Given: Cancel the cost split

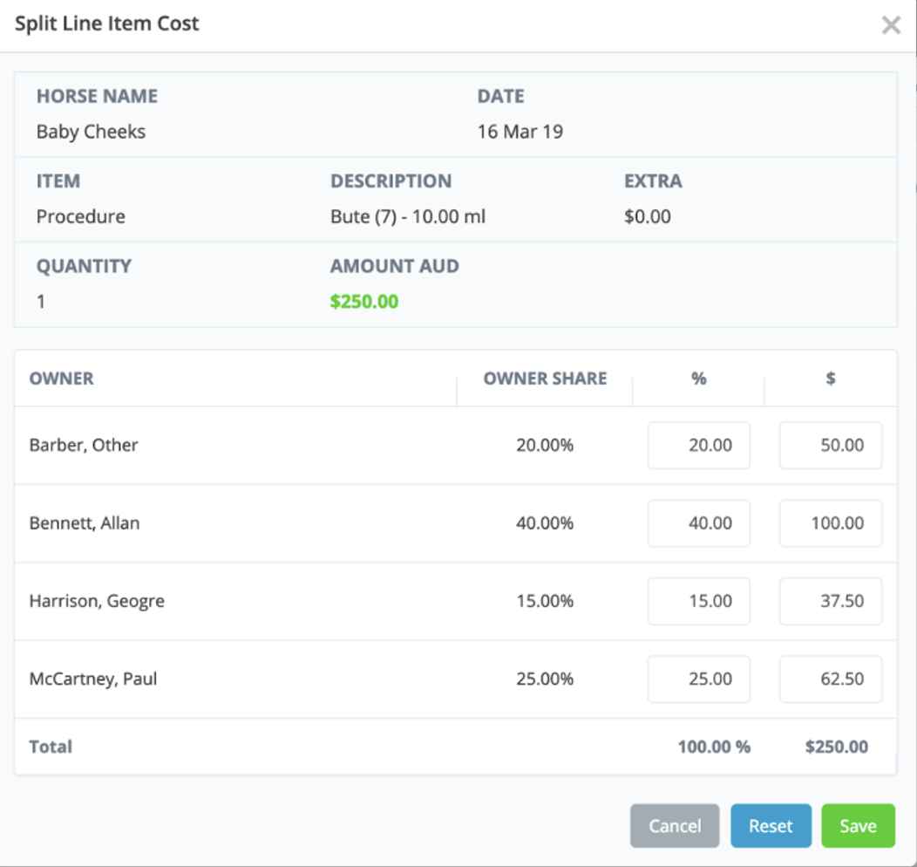Looking at the screenshot, I should [x=675, y=826].
